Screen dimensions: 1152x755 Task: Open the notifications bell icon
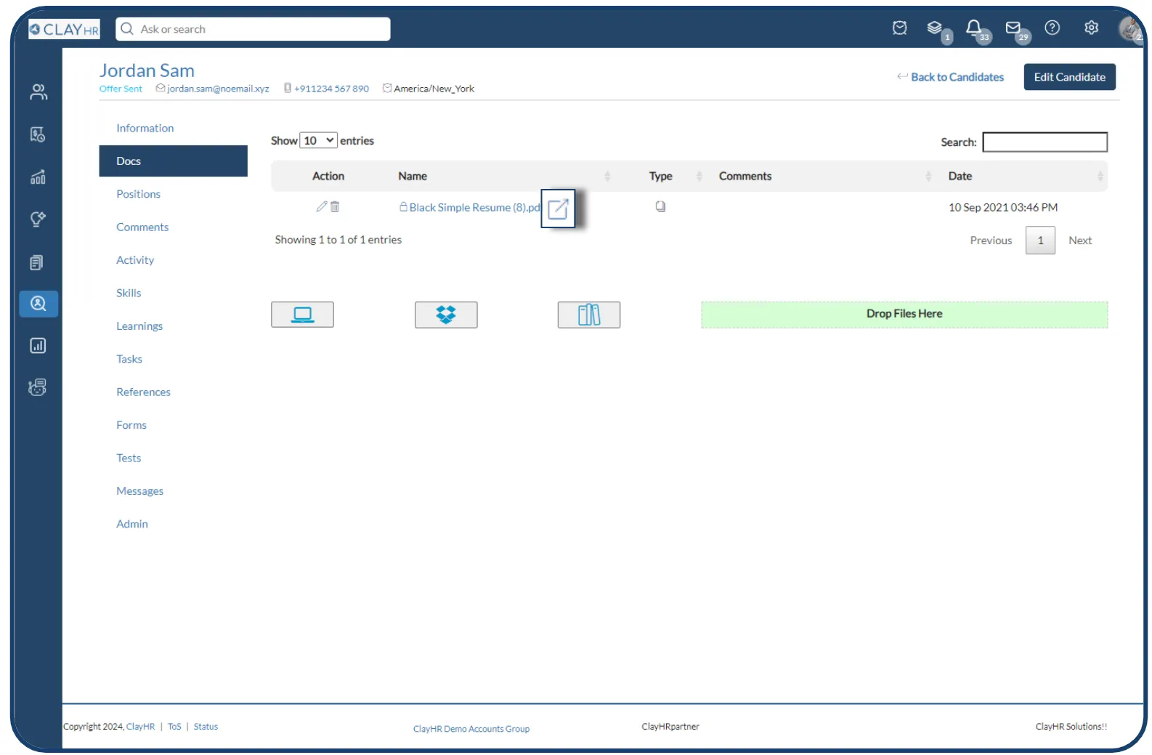tap(973, 28)
